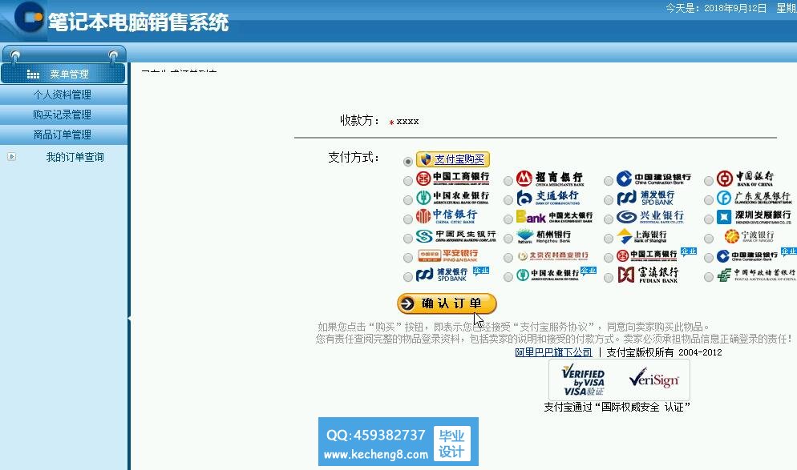This screenshot has height=470, width=797.
Task: Click the 交通银行 logo
Action: coord(548,197)
